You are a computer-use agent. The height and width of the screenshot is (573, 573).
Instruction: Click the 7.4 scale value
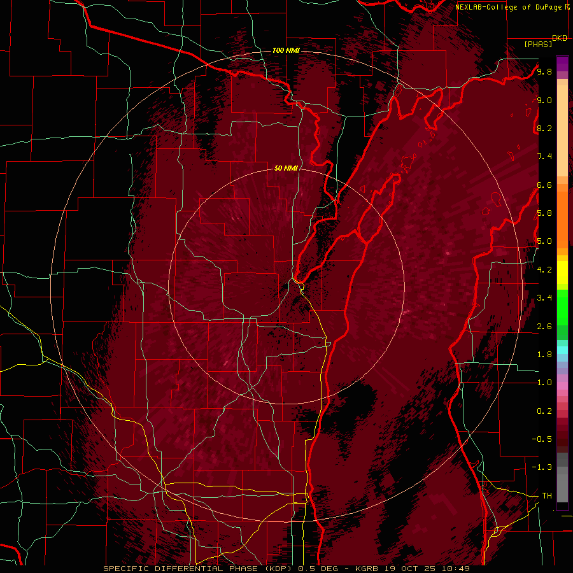pos(544,157)
